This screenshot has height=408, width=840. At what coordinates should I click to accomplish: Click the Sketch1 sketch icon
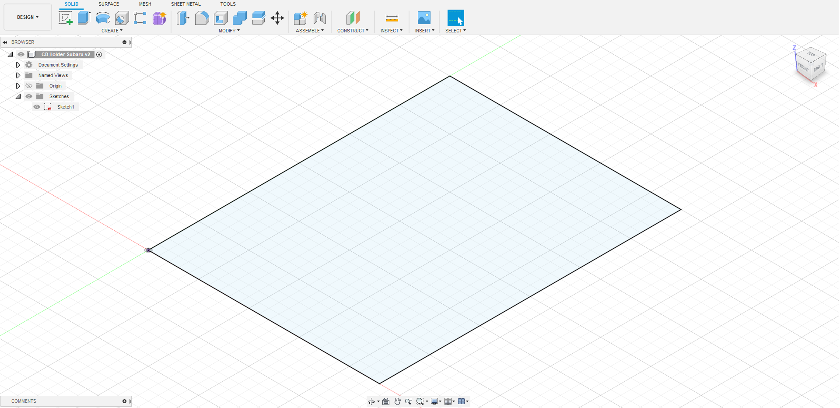48,107
